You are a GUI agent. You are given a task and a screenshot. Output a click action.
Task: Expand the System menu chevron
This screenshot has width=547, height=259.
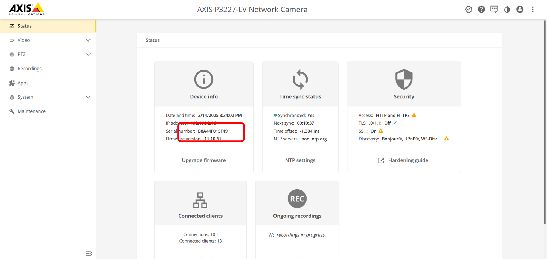pos(88,97)
